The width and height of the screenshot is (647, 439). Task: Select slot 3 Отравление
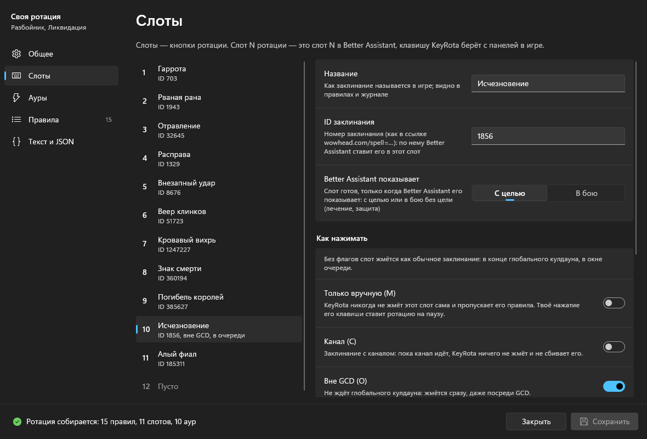pos(219,130)
